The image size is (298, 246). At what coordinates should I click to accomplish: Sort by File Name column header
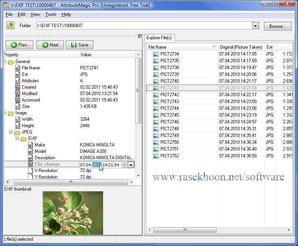tap(182, 47)
